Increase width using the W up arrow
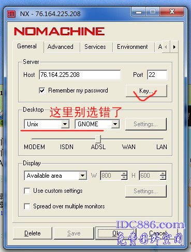This screenshot has width=191, height=252. pyautogui.click(x=124, y=174)
